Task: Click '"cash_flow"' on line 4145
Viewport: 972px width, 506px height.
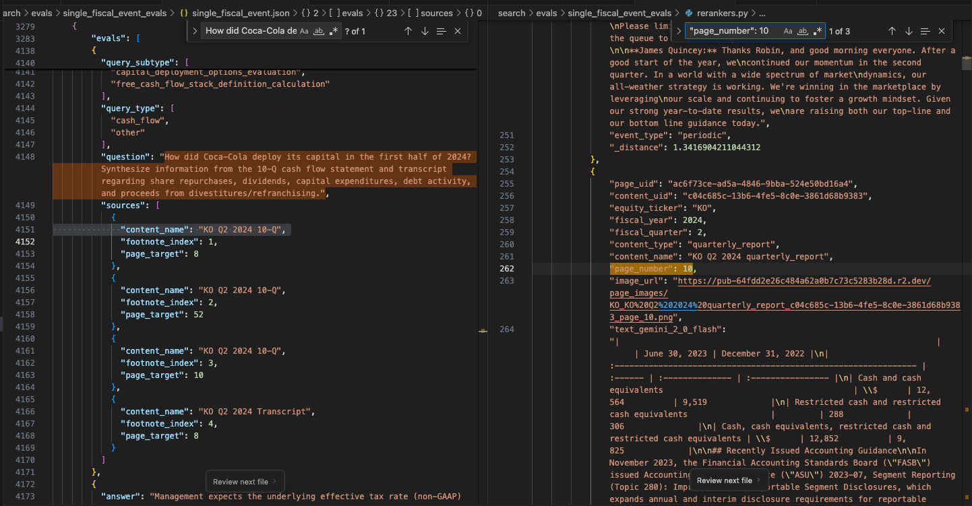Action: pos(138,121)
